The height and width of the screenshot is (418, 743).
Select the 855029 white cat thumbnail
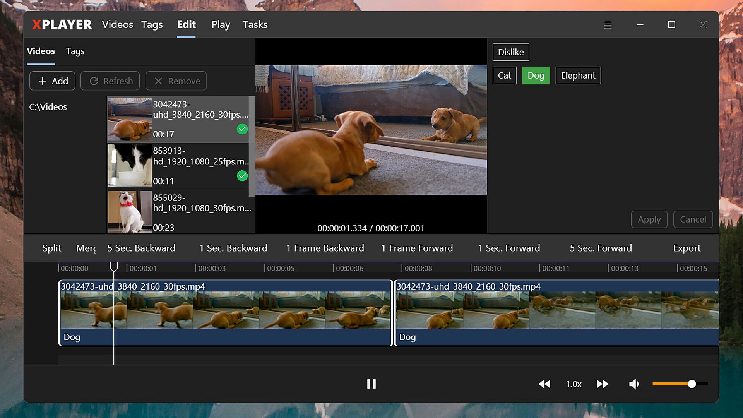coord(130,212)
